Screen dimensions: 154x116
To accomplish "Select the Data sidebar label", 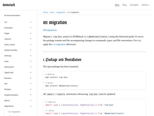I will point(6,61).
